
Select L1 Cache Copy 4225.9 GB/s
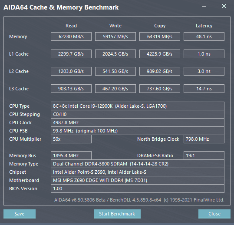tap(160, 54)
